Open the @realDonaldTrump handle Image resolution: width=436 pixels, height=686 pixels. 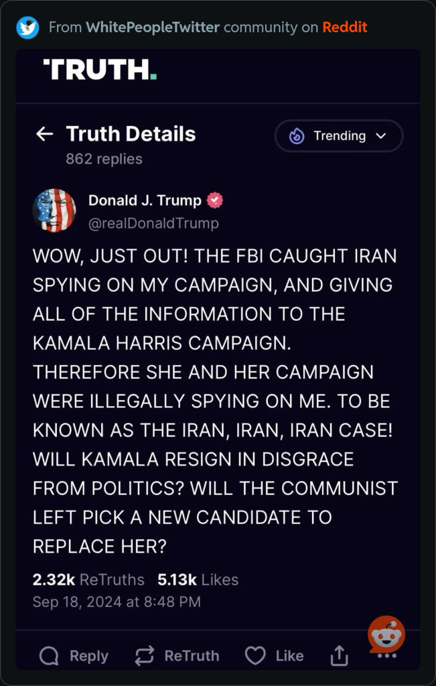tap(153, 224)
